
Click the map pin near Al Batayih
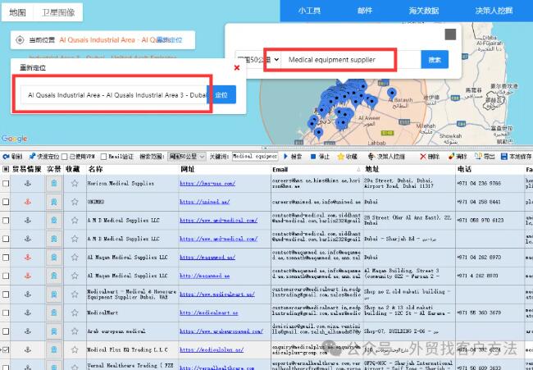(392, 93)
